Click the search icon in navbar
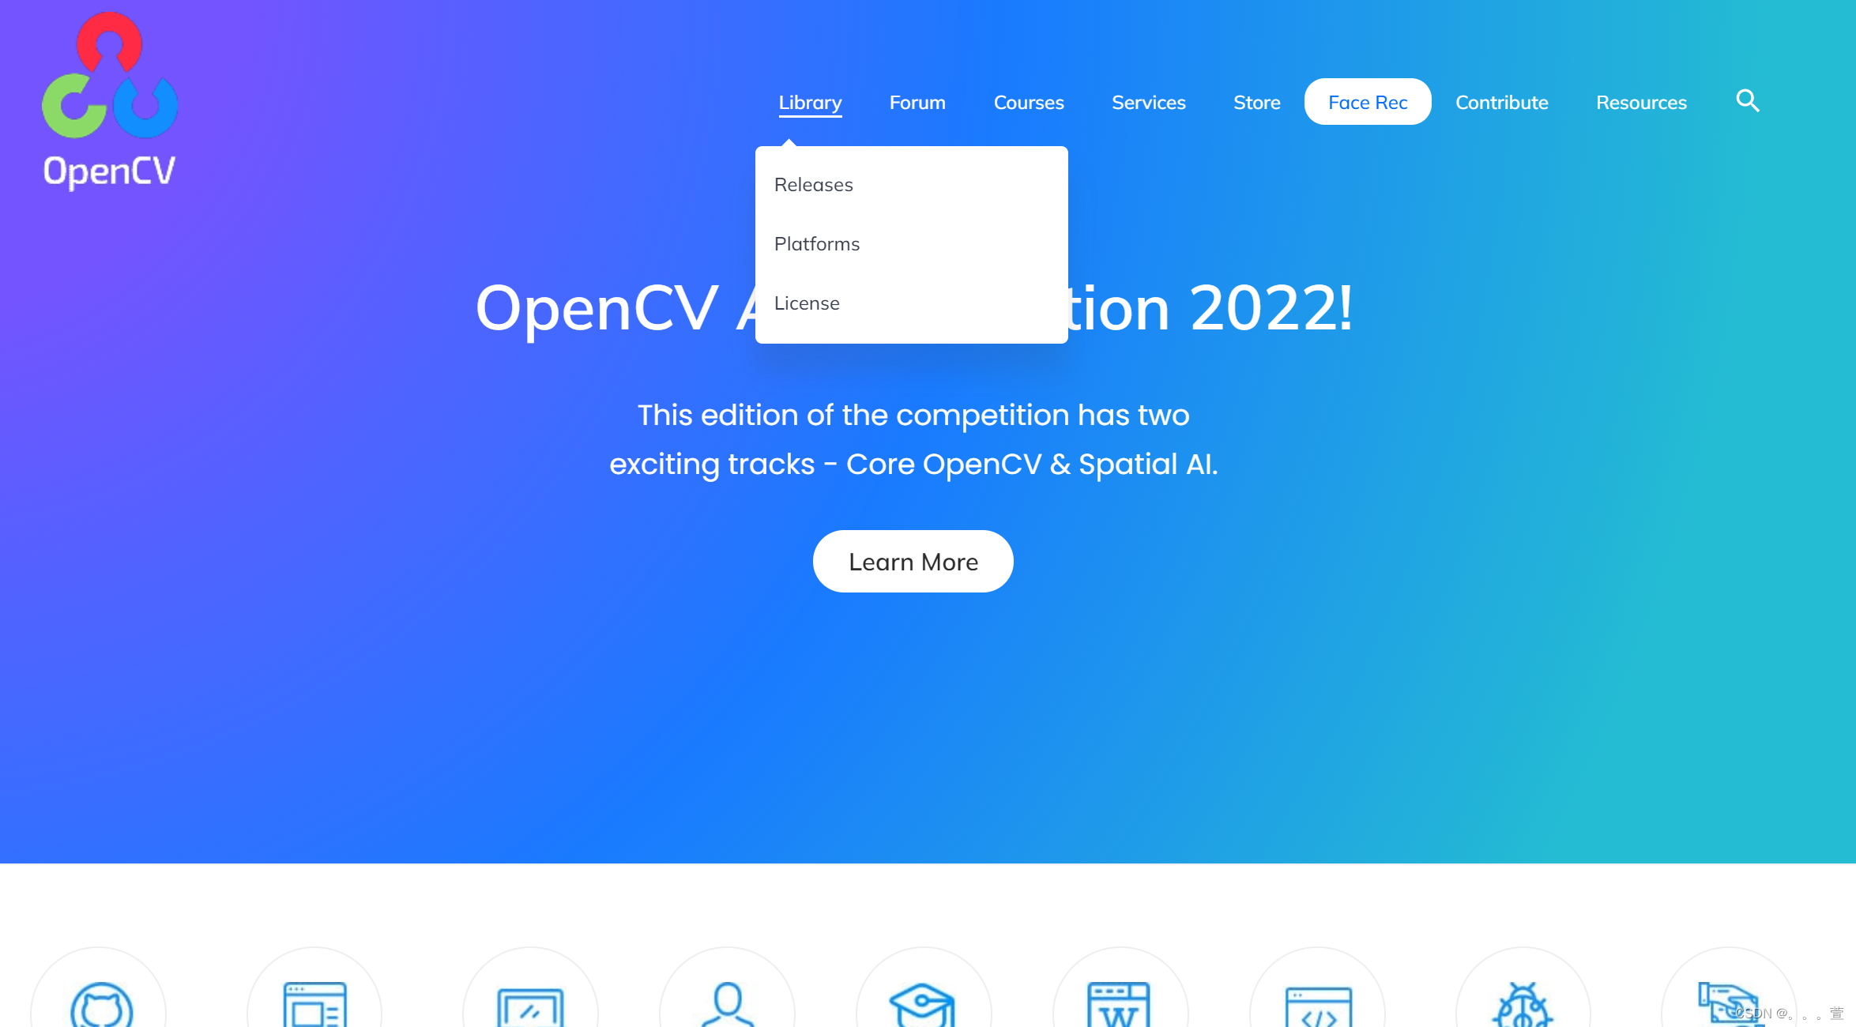 (x=1750, y=101)
